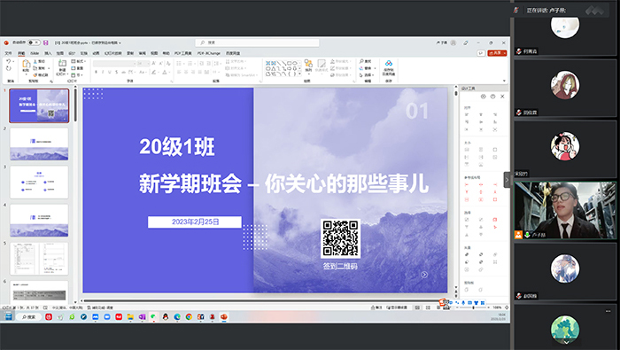The height and width of the screenshot is (350, 620).
Task: Open PowerPoint from the Windows taskbar
Action: click(224, 317)
